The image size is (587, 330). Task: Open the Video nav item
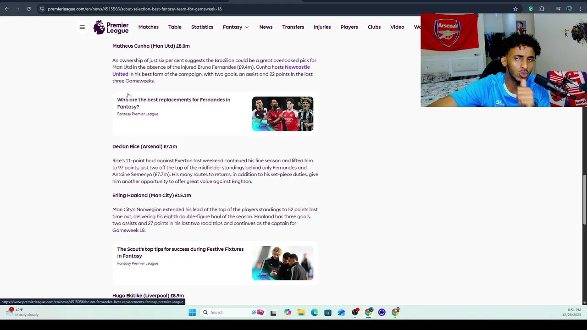[397, 27]
